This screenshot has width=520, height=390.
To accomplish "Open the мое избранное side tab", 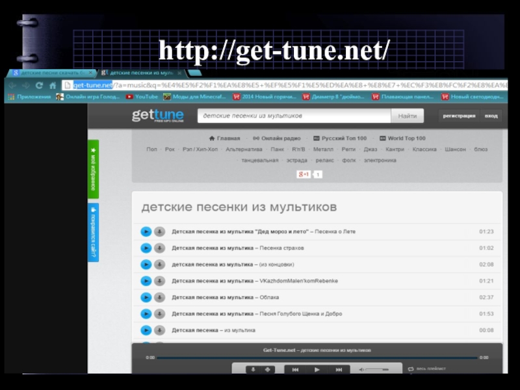I will (x=93, y=169).
